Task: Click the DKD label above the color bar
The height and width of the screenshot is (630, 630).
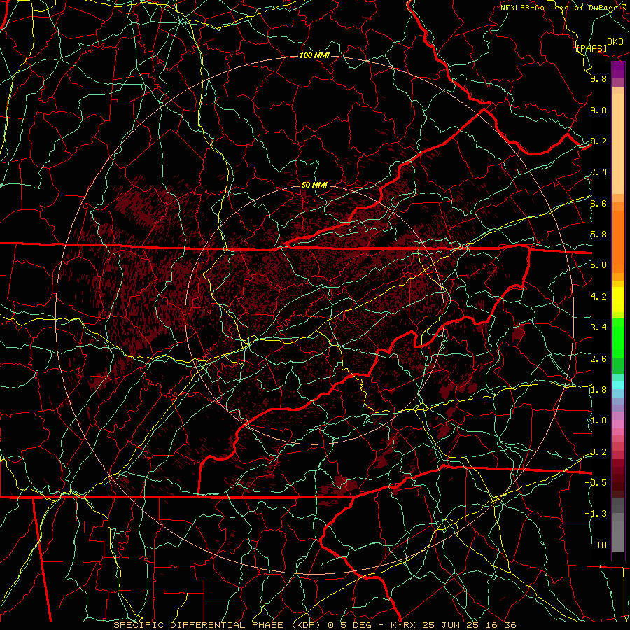Action: coord(615,42)
